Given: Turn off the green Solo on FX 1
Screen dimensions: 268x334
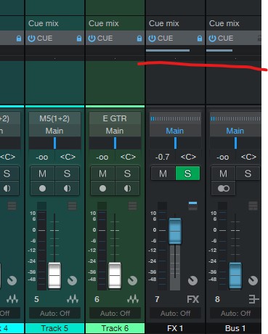Looking at the screenshot, I should pos(187,174).
